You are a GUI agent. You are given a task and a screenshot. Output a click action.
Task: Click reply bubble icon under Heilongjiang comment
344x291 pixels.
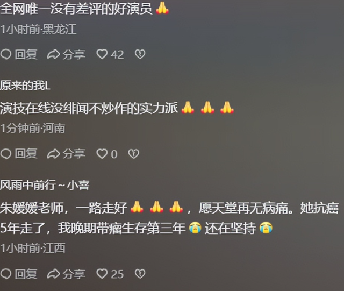coord(6,54)
